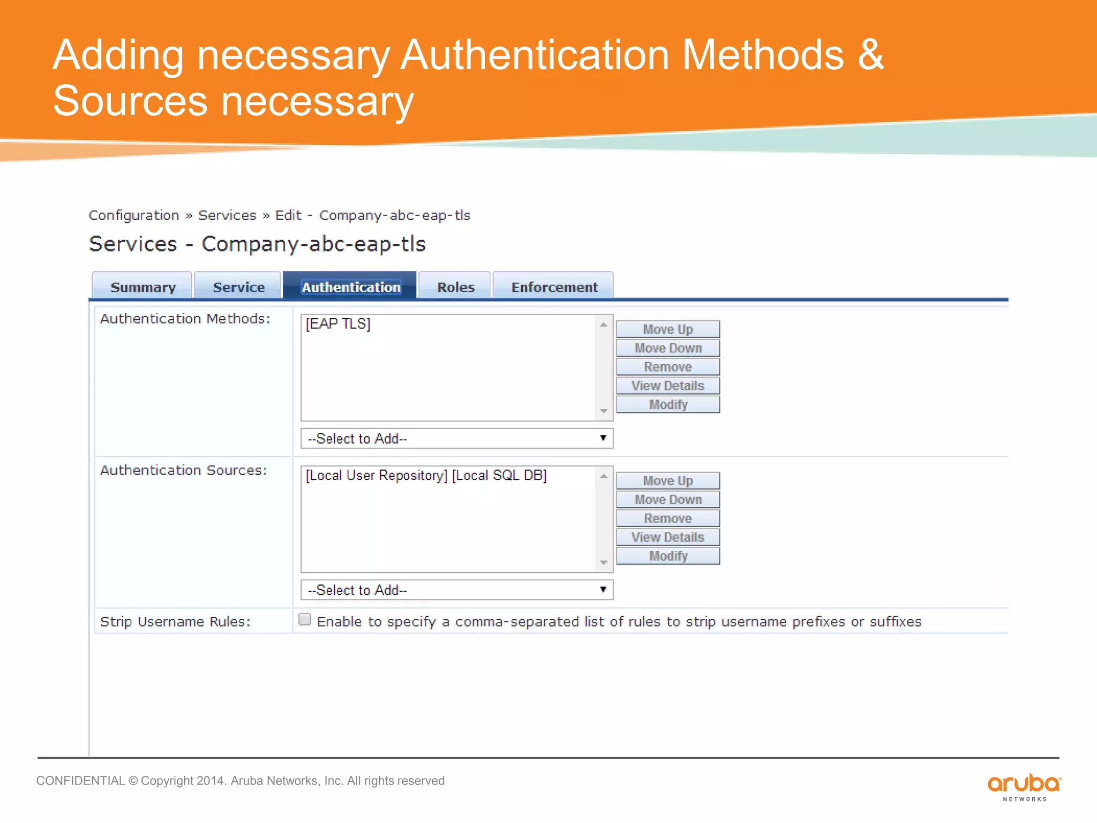View Details of authentication method
This screenshot has height=823, width=1097.
coord(668,386)
